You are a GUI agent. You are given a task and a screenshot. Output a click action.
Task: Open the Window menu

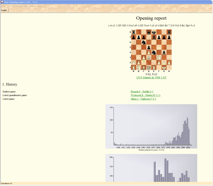coord(33,6)
